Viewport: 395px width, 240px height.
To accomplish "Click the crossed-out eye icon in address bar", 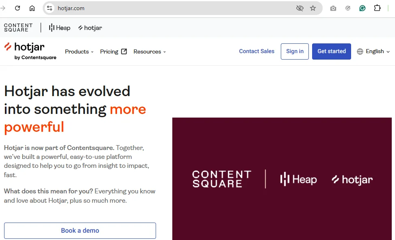I will (300, 8).
